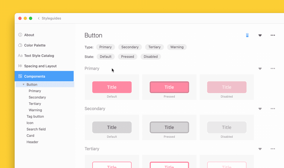Collapse the Secondary section triangle

pyautogui.click(x=260, y=109)
